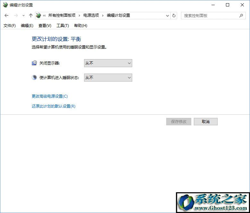Navigate to 电源选项 breadcrumb
This screenshot has width=250, height=213.
click(x=91, y=15)
